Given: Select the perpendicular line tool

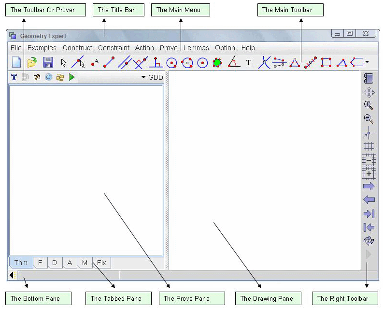Looking at the screenshot, I should 155,62.
